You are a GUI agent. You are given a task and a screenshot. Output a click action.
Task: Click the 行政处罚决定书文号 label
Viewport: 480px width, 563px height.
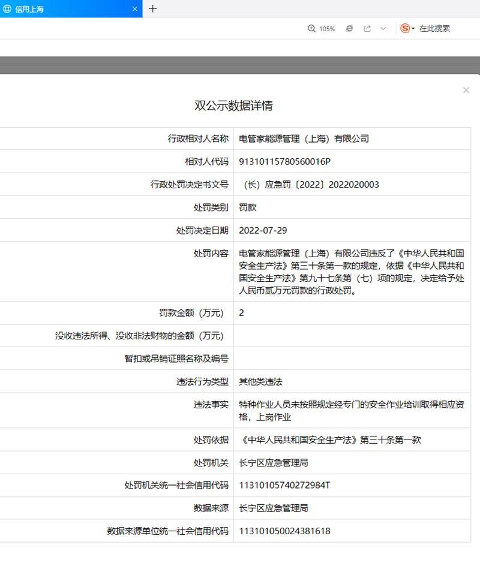point(190,185)
